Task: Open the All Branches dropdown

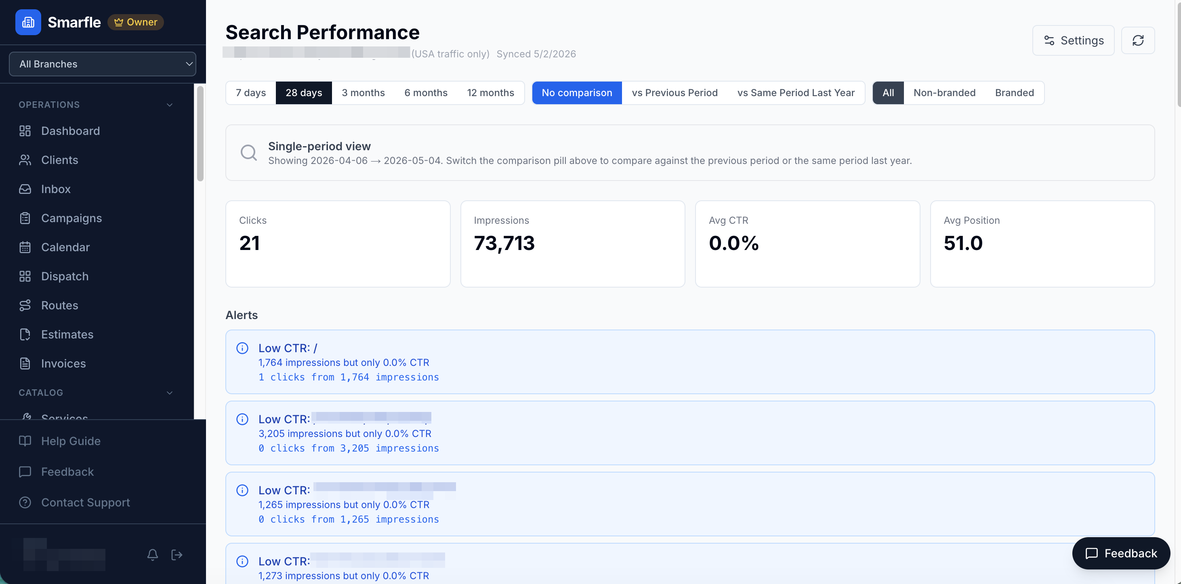Action: point(102,64)
